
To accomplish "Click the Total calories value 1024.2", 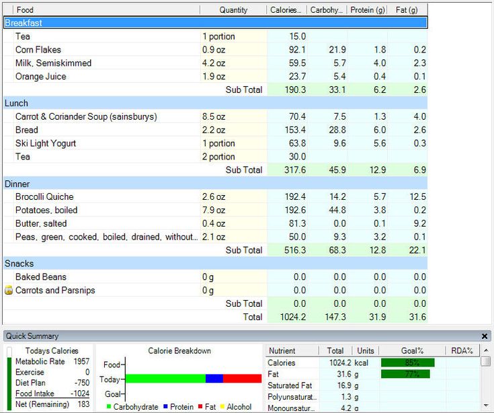I will click(x=293, y=317).
